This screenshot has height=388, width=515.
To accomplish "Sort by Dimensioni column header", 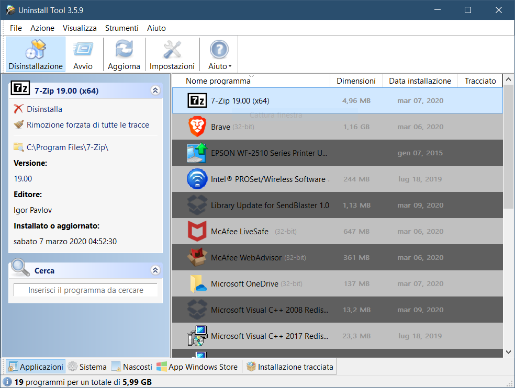I will (x=356, y=81).
